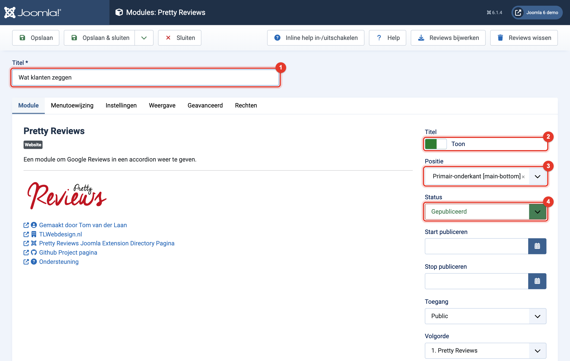Visit the TLWebdesign.nl link
The height and width of the screenshot is (361, 570).
[x=61, y=234]
